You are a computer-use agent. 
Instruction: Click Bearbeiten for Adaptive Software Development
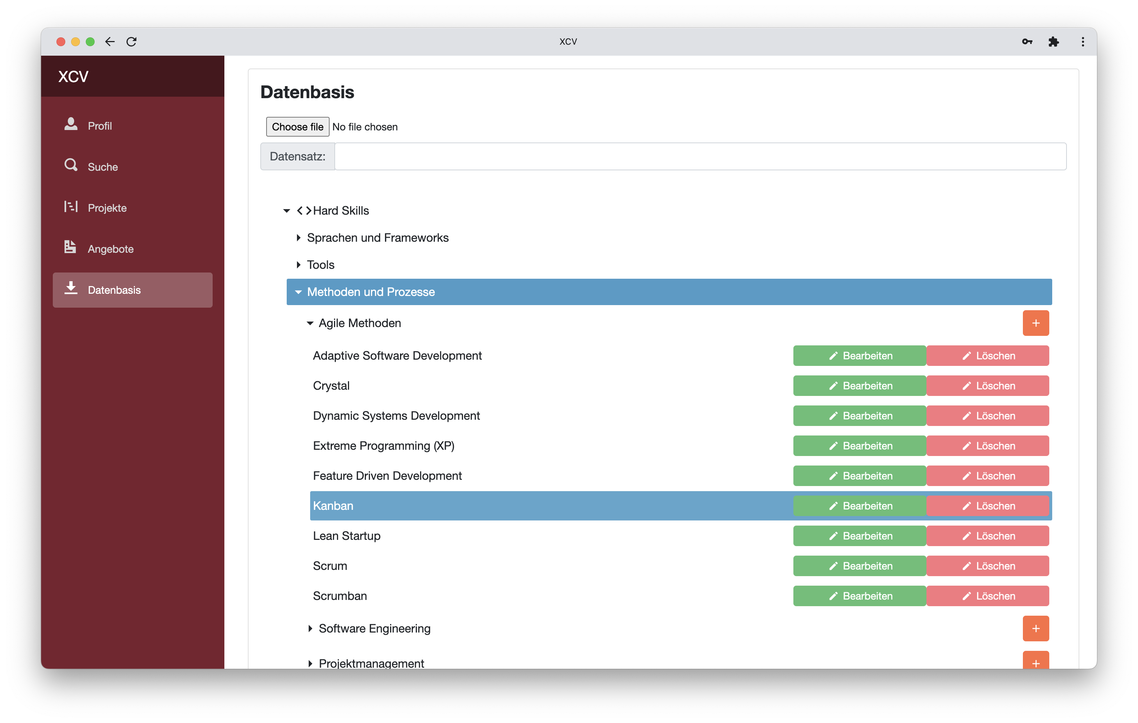859,356
